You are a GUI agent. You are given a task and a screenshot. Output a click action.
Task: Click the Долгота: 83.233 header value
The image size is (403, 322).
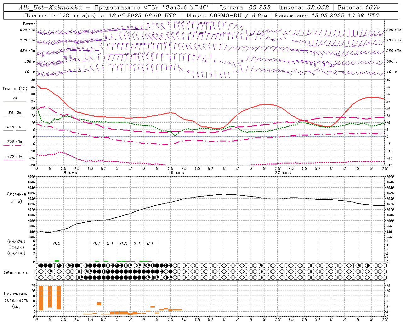[244, 8]
